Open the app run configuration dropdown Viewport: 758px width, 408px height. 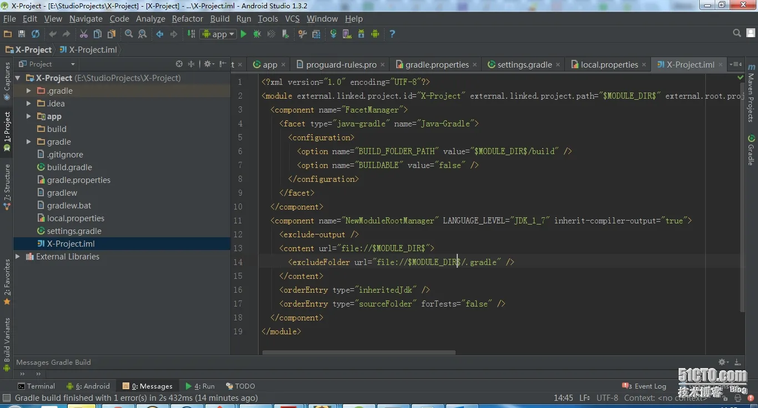coord(219,34)
